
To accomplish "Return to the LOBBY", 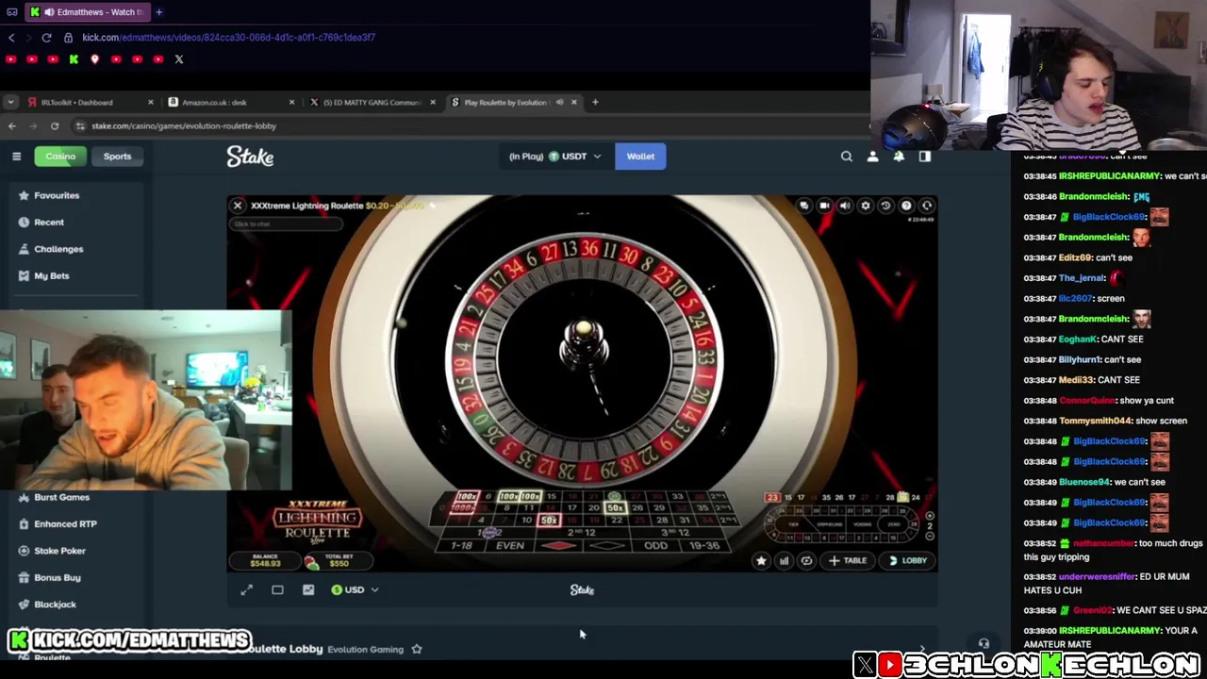I will (x=907, y=561).
